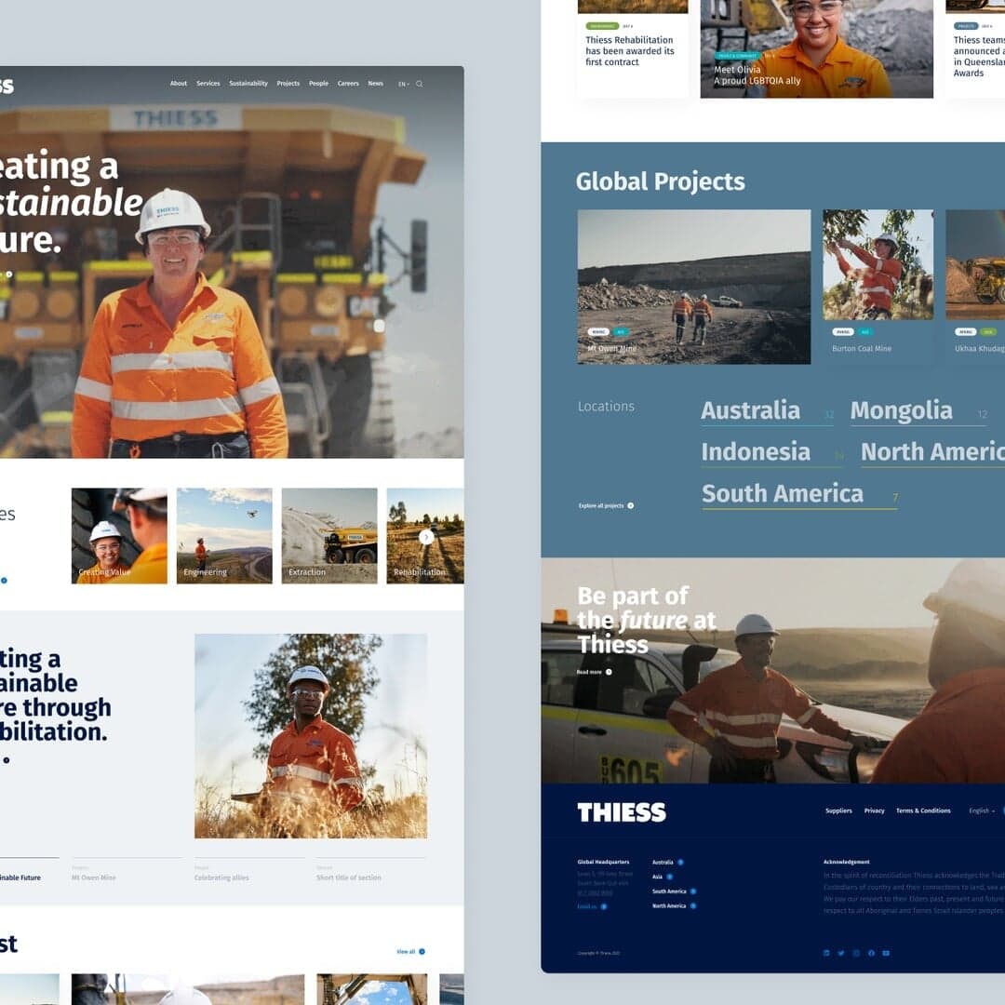1005x1005 pixels.
Task: Expand the Australia offices entry in the footer
Action: click(x=680, y=863)
